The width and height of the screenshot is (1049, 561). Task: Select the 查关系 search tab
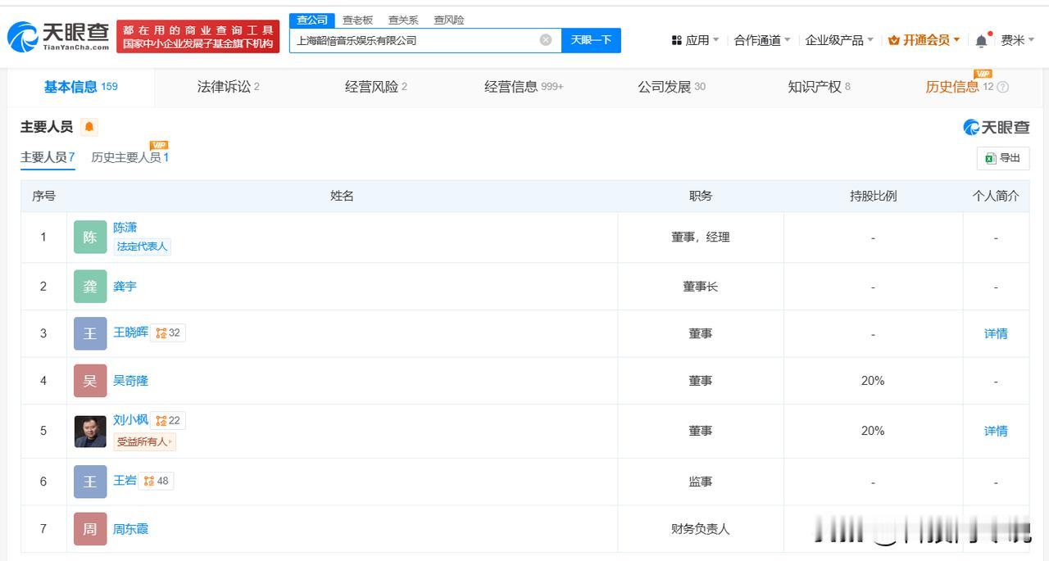pos(403,20)
